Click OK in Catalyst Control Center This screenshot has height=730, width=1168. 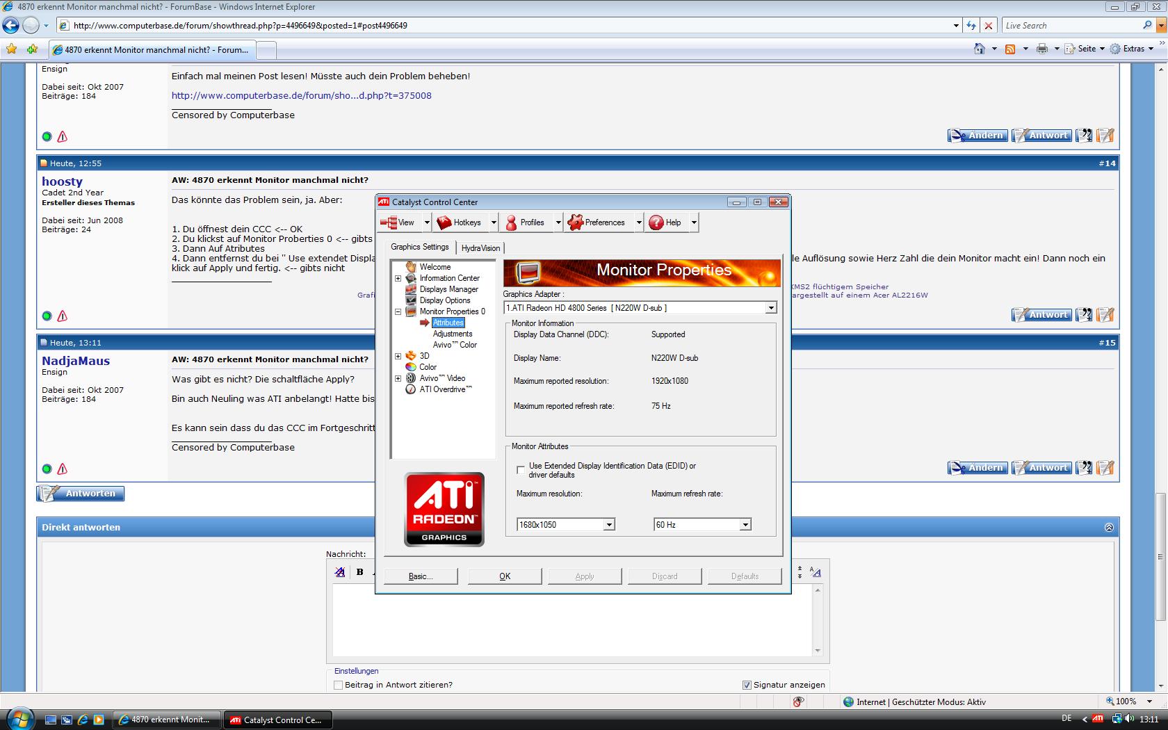[x=505, y=576]
